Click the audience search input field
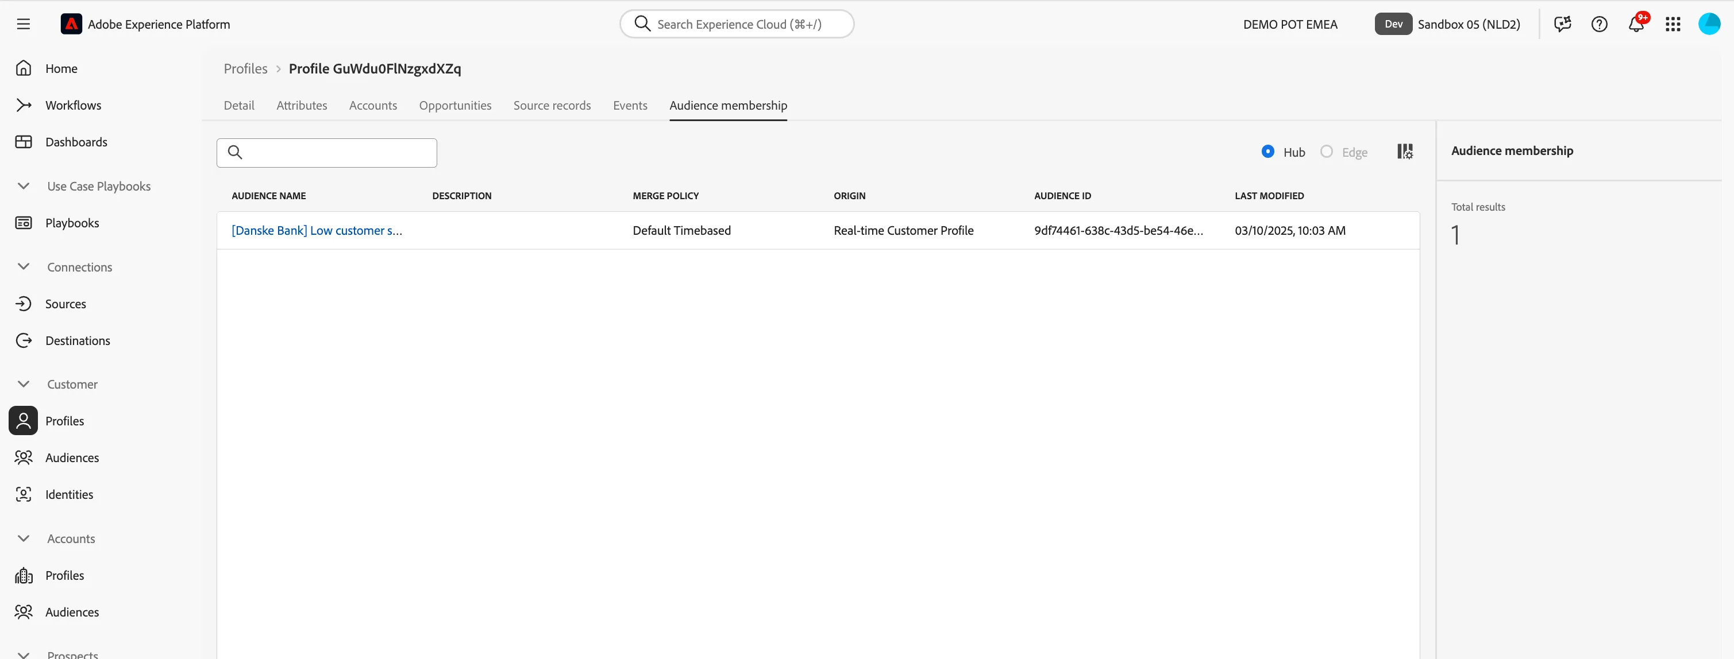The width and height of the screenshot is (1734, 659). click(x=326, y=153)
